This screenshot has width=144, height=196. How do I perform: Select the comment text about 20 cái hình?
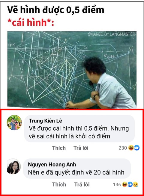[x=76, y=172]
